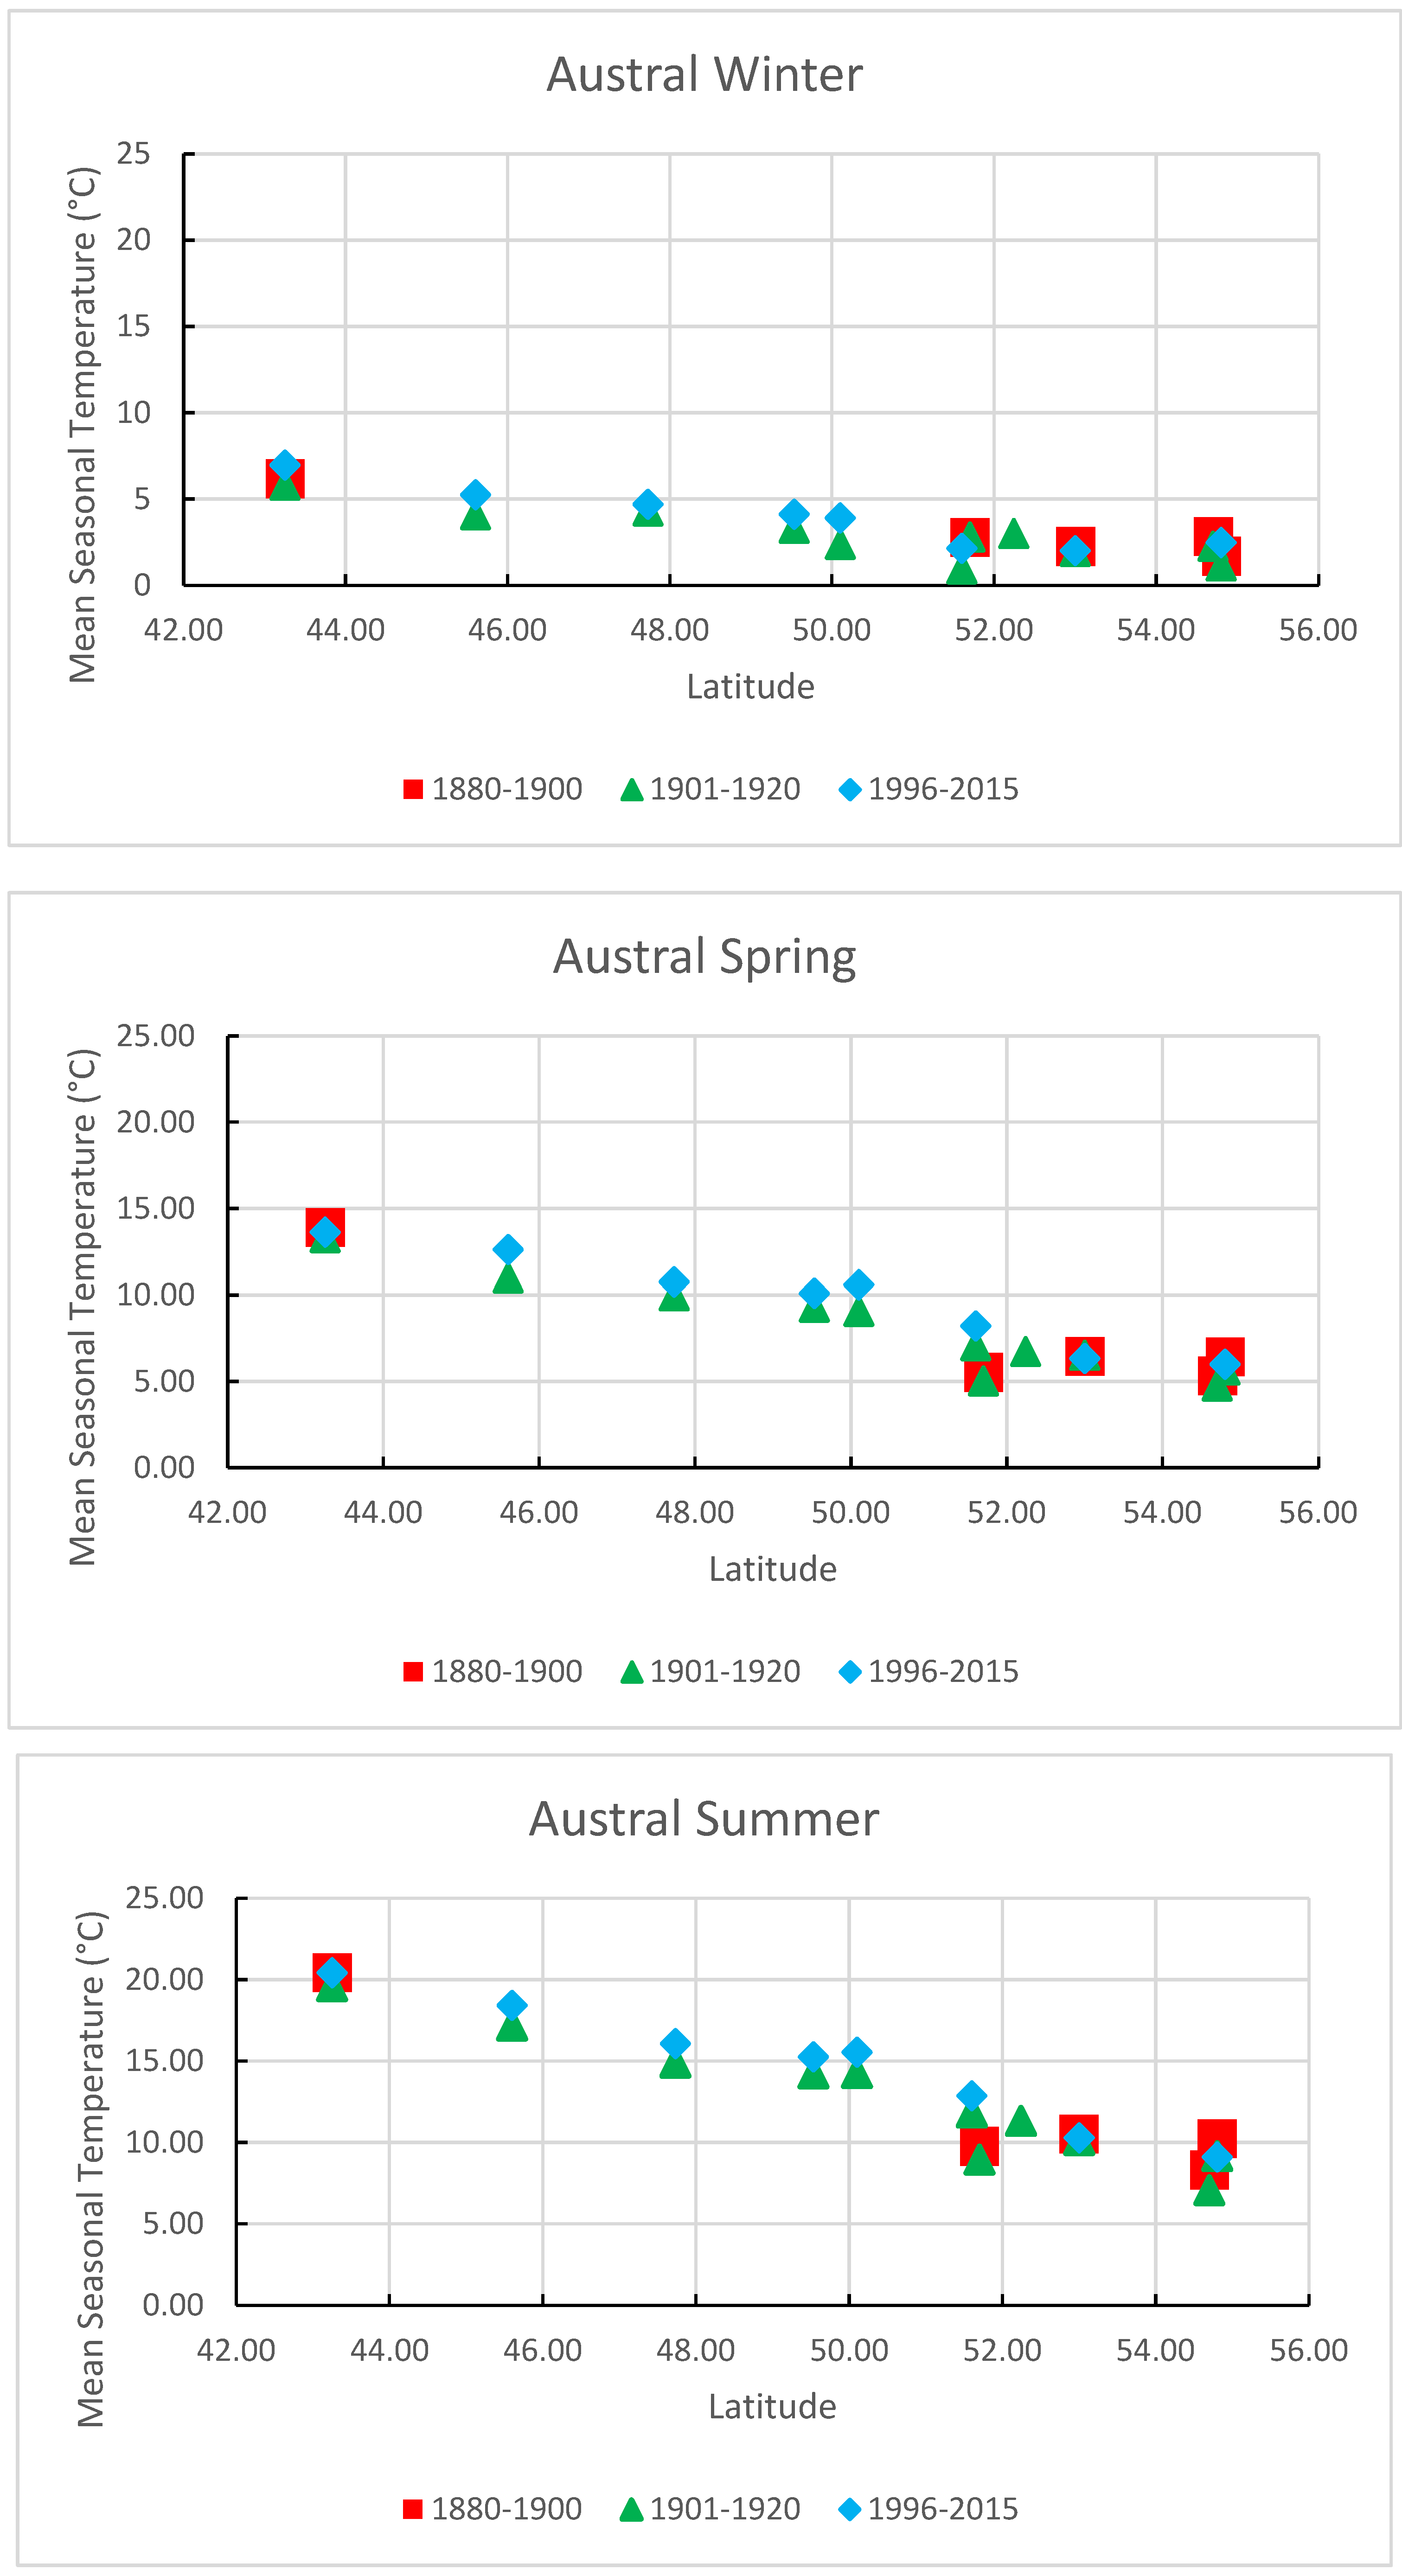The width and height of the screenshot is (1402, 2576).
Task: Select green triangle legend marker in Austral Summer
Action: (631, 2510)
